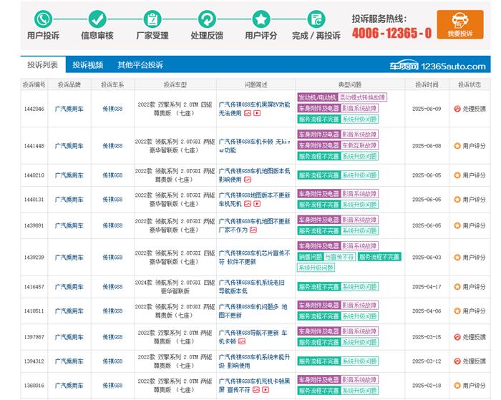Image resolution: width=501 pixels, height=400 pixels.
Task: Open image attachment icon for complaint 1439891
Action: 253,230
